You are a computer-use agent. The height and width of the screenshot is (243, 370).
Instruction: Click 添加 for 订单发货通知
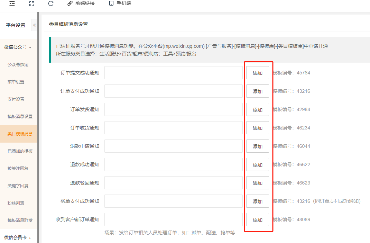257,110
